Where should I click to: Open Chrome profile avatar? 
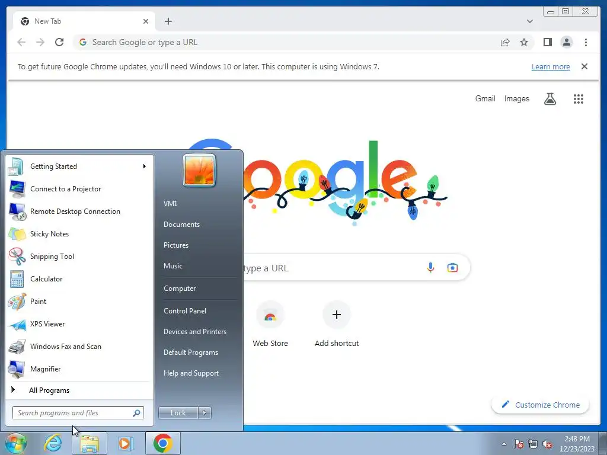point(566,42)
